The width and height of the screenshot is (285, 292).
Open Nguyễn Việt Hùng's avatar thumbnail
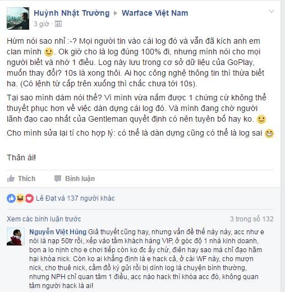point(16,237)
